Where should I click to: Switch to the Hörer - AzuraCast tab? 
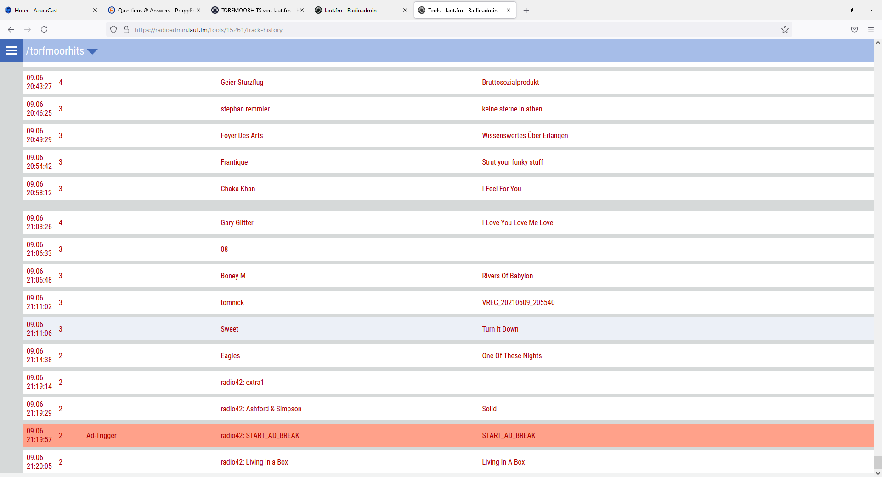51,10
